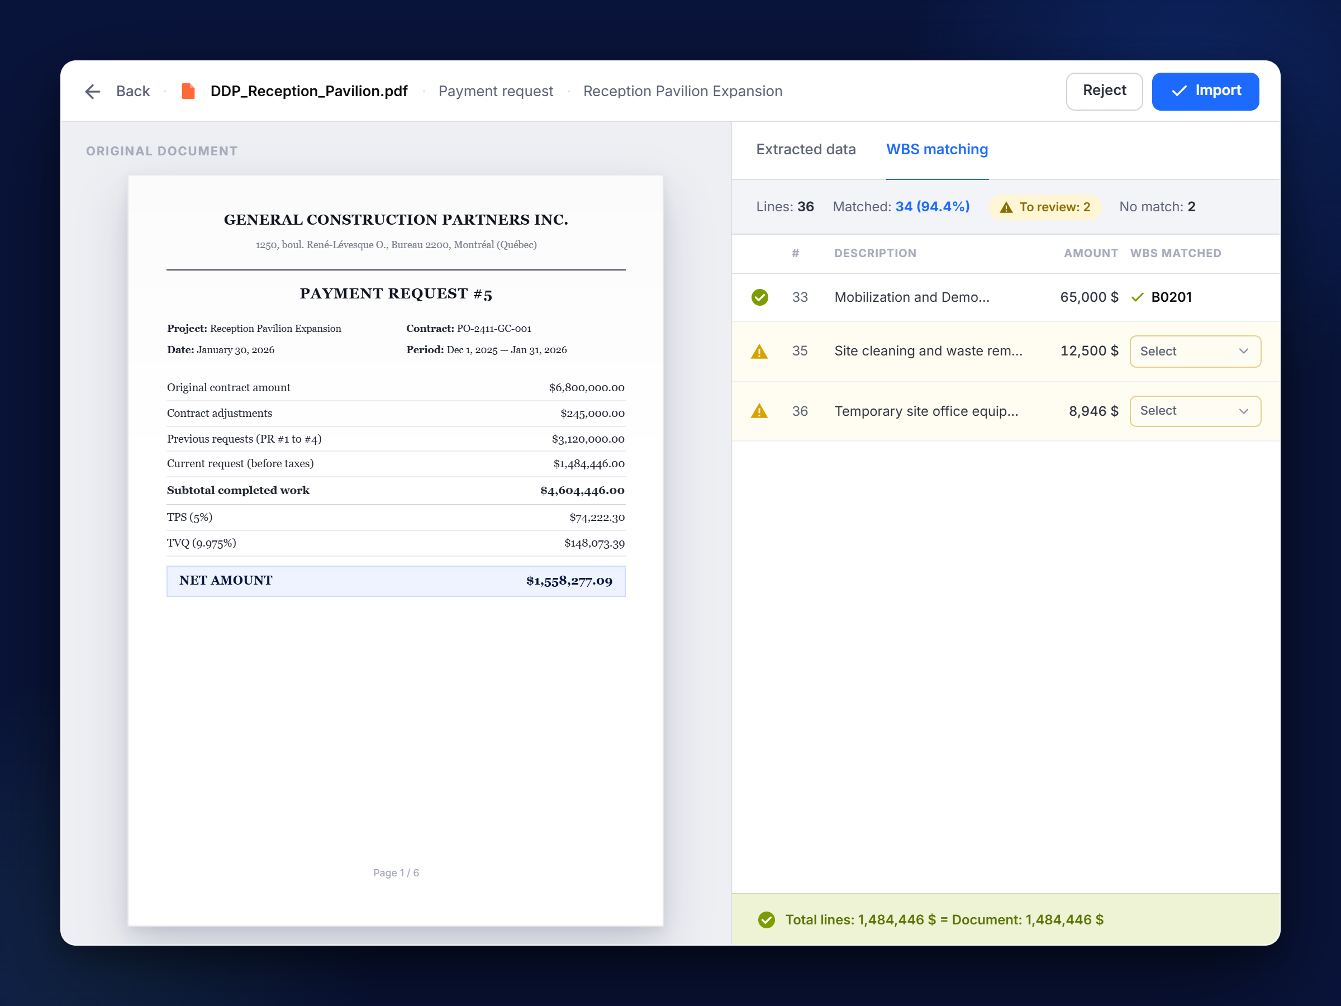
Task: Click the green check icon on row 33
Action: (759, 297)
